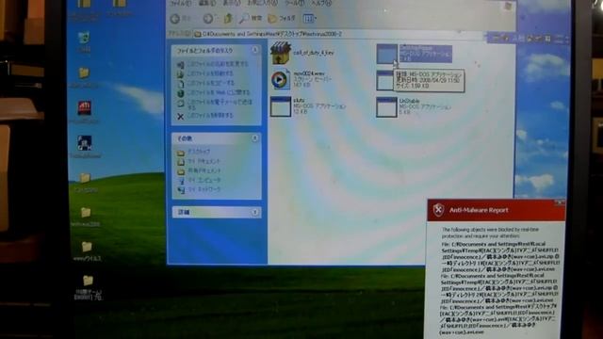The image size is (603, 339).
Task: Open the 編集 menu
Action: pyautogui.click(x=207, y=3)
